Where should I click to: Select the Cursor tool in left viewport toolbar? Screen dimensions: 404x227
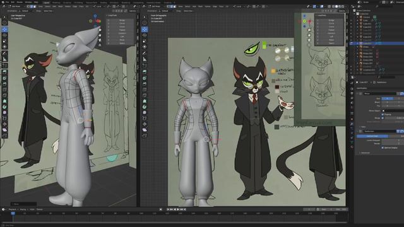(x=4, y=23)
